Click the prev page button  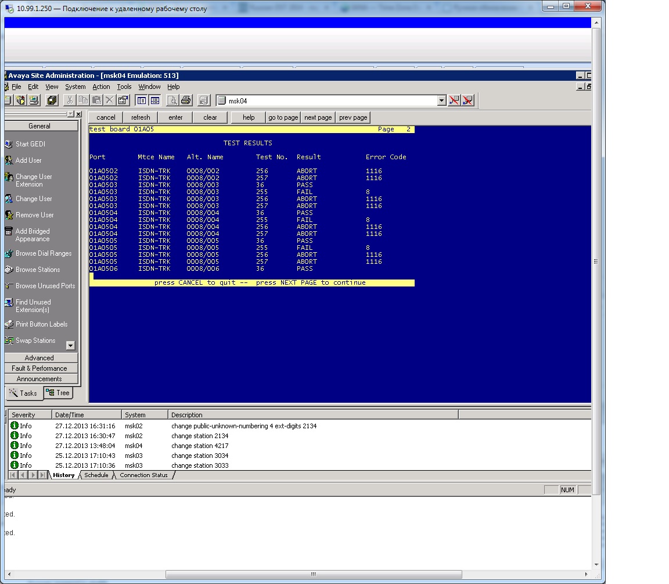(353, 117)
